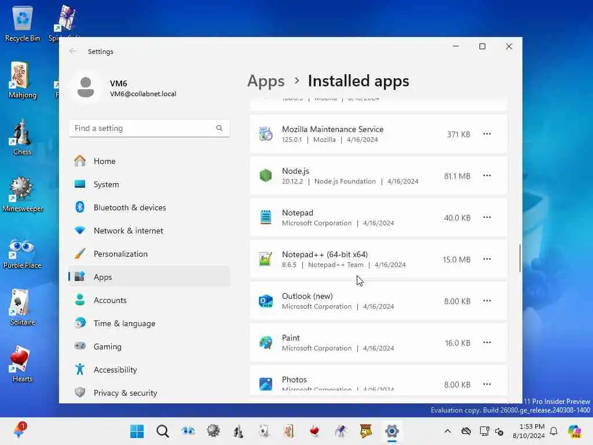
Task: Open the clock showing 1:53 PM
Action: tap(529, 431)
